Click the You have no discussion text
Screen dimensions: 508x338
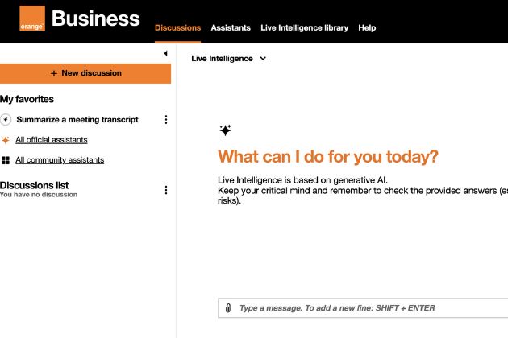pos(39,195)
